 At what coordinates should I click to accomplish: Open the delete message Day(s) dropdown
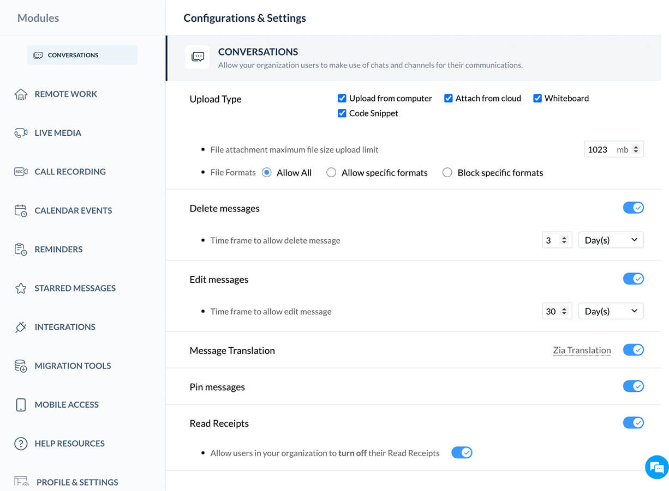tap(611, 240)
